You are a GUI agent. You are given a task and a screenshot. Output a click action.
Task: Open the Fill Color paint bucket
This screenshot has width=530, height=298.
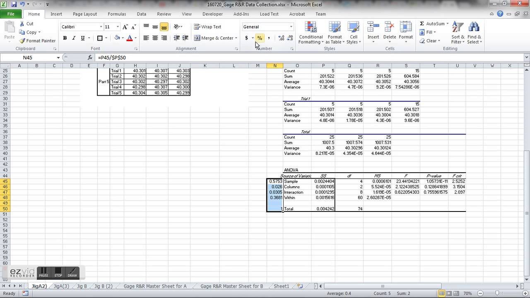117,38
